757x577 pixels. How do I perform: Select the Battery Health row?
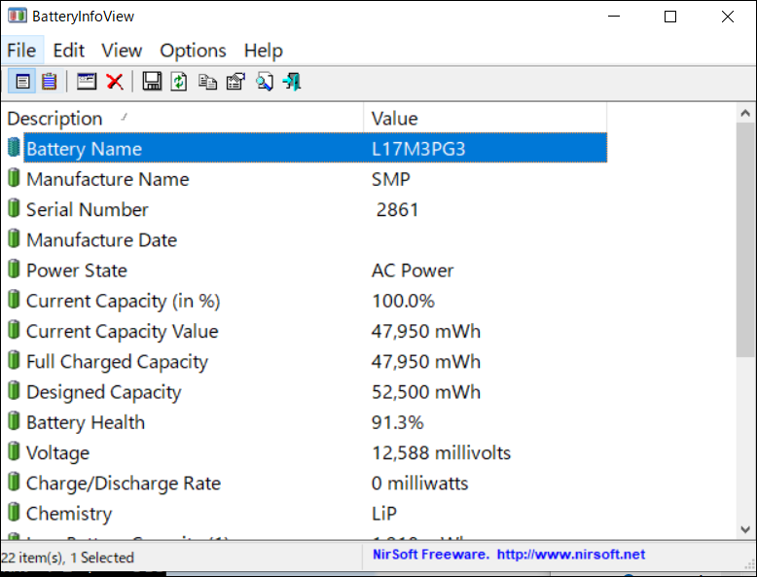307,422
